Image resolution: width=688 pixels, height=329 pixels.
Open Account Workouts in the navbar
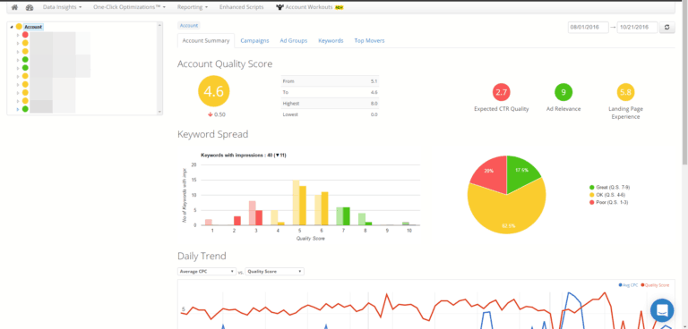(309, 7)
